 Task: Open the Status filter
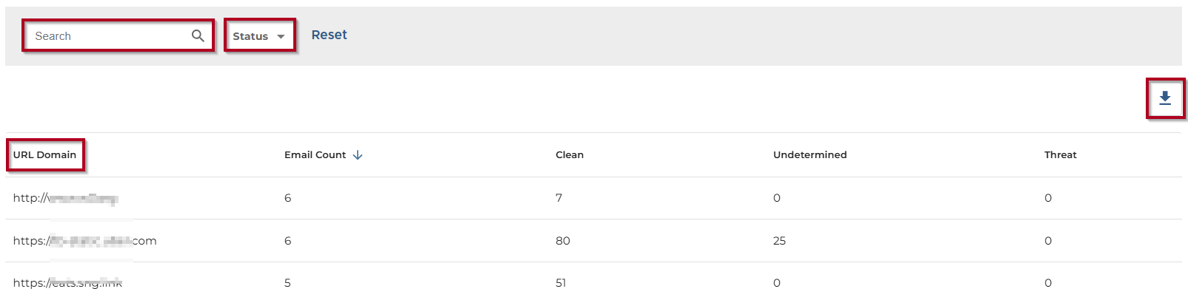[x=250, y=36]
